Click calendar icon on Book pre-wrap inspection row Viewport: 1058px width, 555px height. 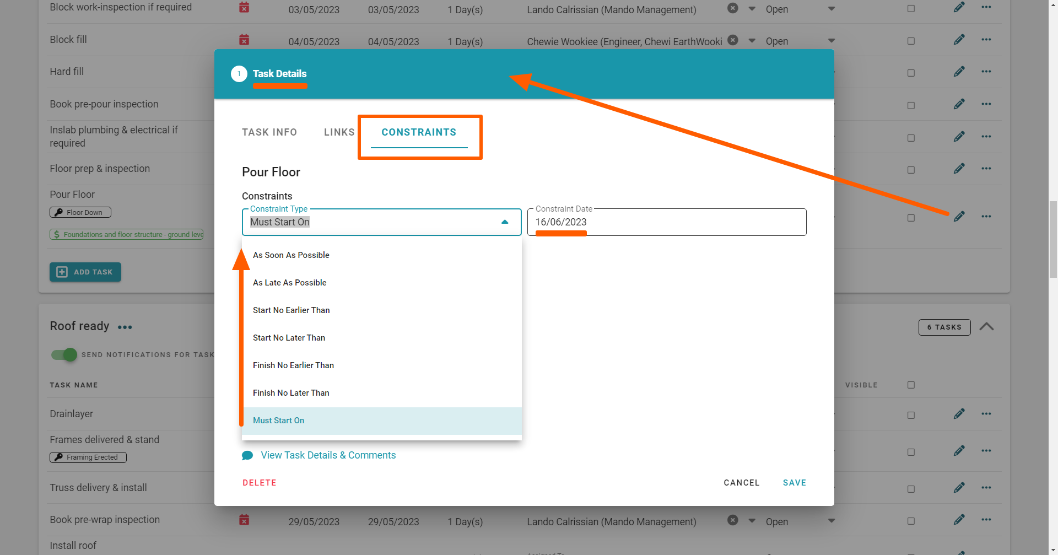[244, 520]
